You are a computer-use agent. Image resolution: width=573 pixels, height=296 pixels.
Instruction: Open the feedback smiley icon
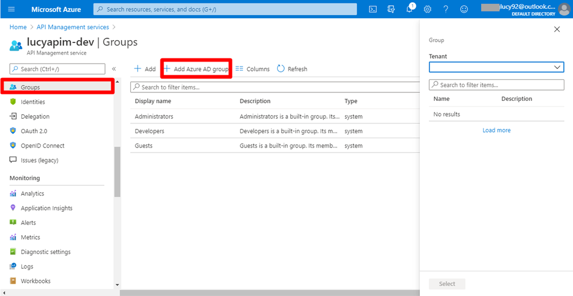click(464, 9)
